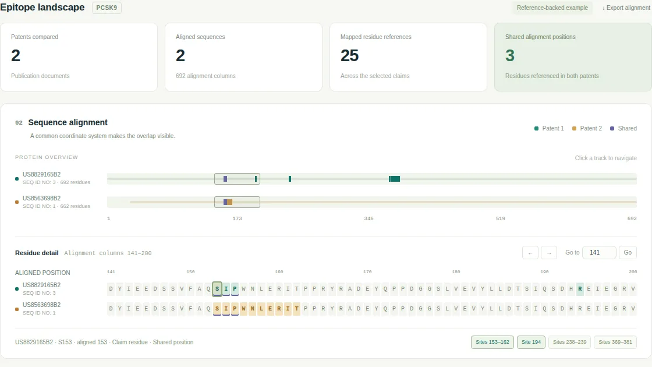Screen dimensions: 652x367
Task: Select the H residue in the US8563698B2 detail row
Action: (571, 309)
